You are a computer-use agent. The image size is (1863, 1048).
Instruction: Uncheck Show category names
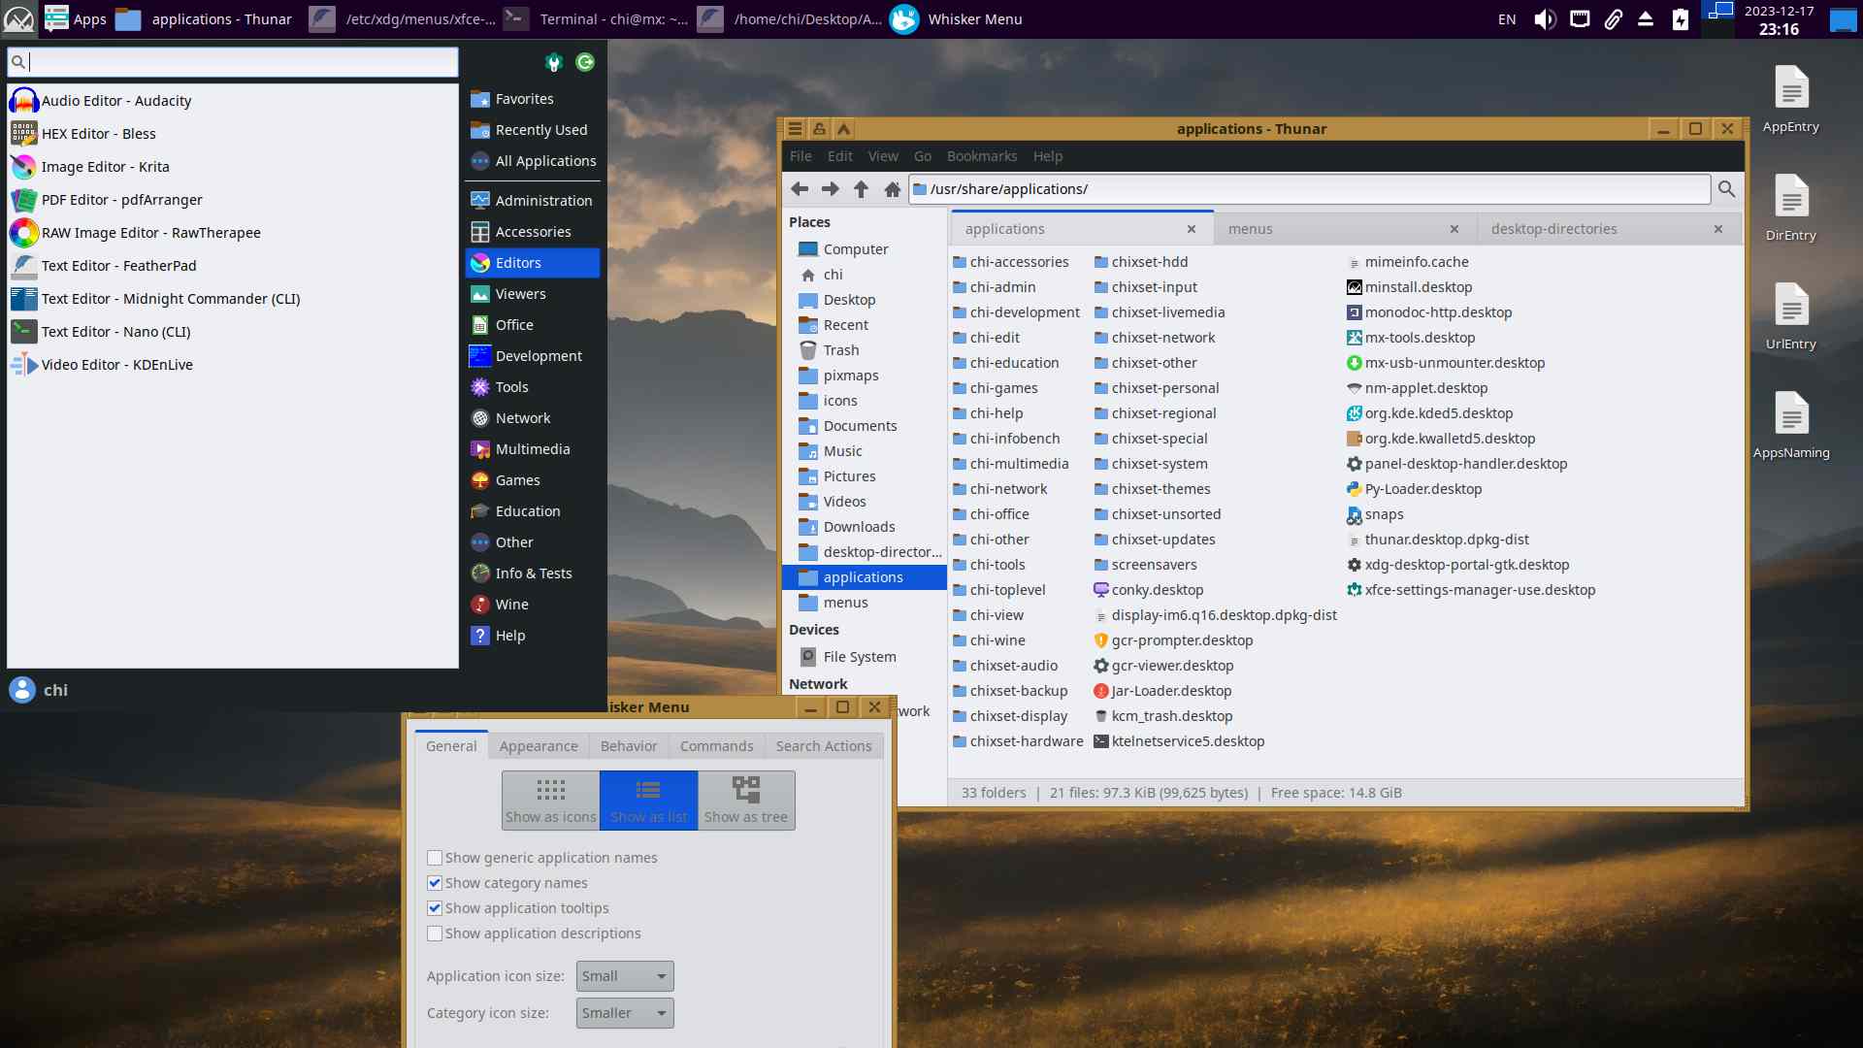point(435,883)
